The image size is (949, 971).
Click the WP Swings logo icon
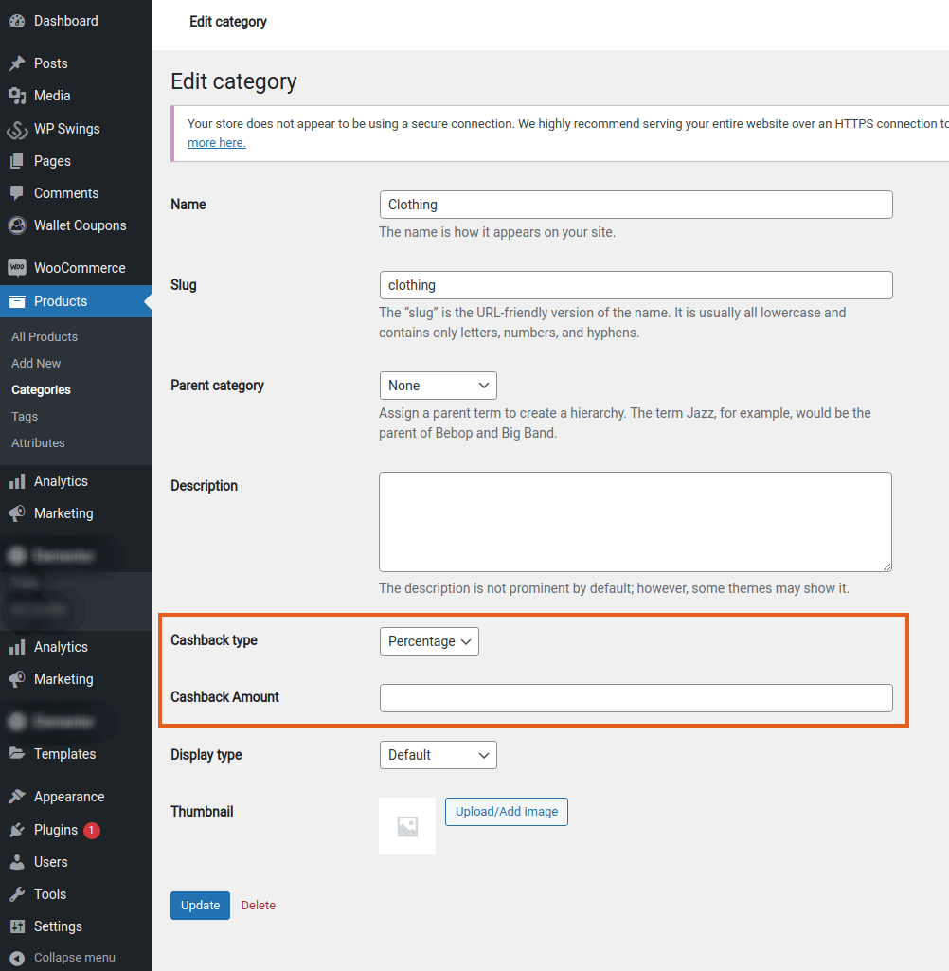tap(17, 129)
